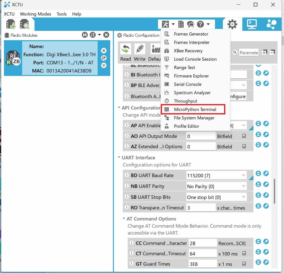Open the Working Modes menu
Image resolution: width=284 pixels, height=273 pixels.
[35, 14]
